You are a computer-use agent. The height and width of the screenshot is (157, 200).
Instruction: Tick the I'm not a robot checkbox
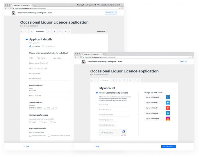point(102,133)
